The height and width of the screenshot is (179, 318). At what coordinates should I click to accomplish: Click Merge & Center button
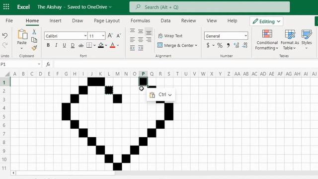click(175, 45)
